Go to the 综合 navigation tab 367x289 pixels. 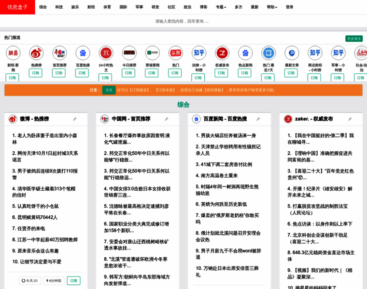[x=43, y=7]
